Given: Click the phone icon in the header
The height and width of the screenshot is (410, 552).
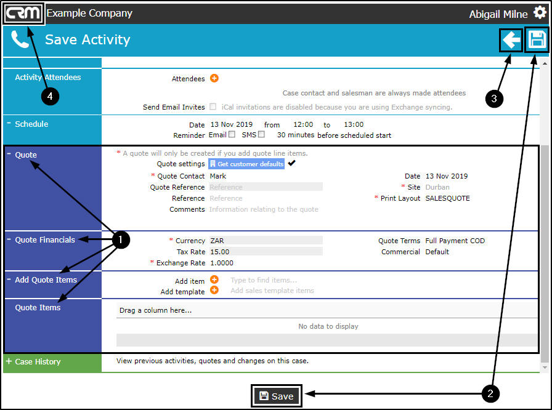Looking at the screenshot, I should coord(20,39).
